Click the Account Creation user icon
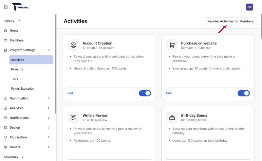Screen dimensions: 262x161 73,45
